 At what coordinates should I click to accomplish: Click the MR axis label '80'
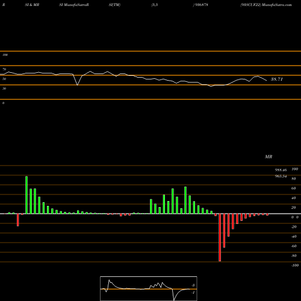294,179
